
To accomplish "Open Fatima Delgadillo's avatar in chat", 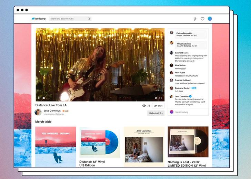I will coord(172,32).
